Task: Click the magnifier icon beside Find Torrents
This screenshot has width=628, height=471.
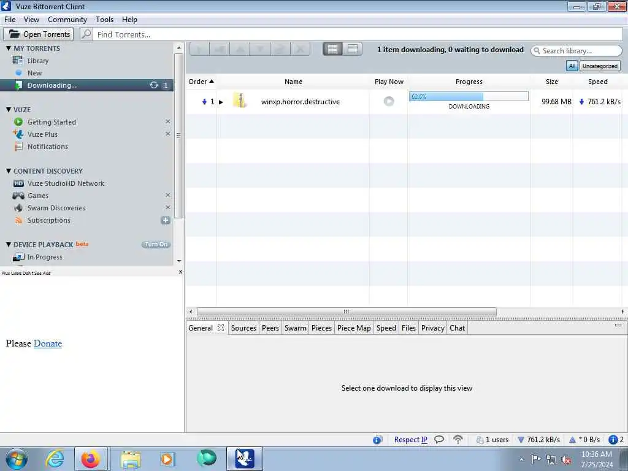Action: click(86, 34)
